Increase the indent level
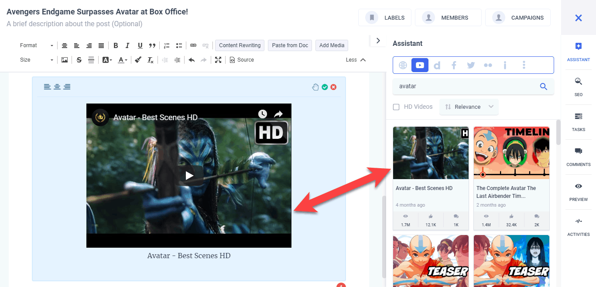Image resolution: width=596 pixels, height=287 pixels. click(177, 60)
